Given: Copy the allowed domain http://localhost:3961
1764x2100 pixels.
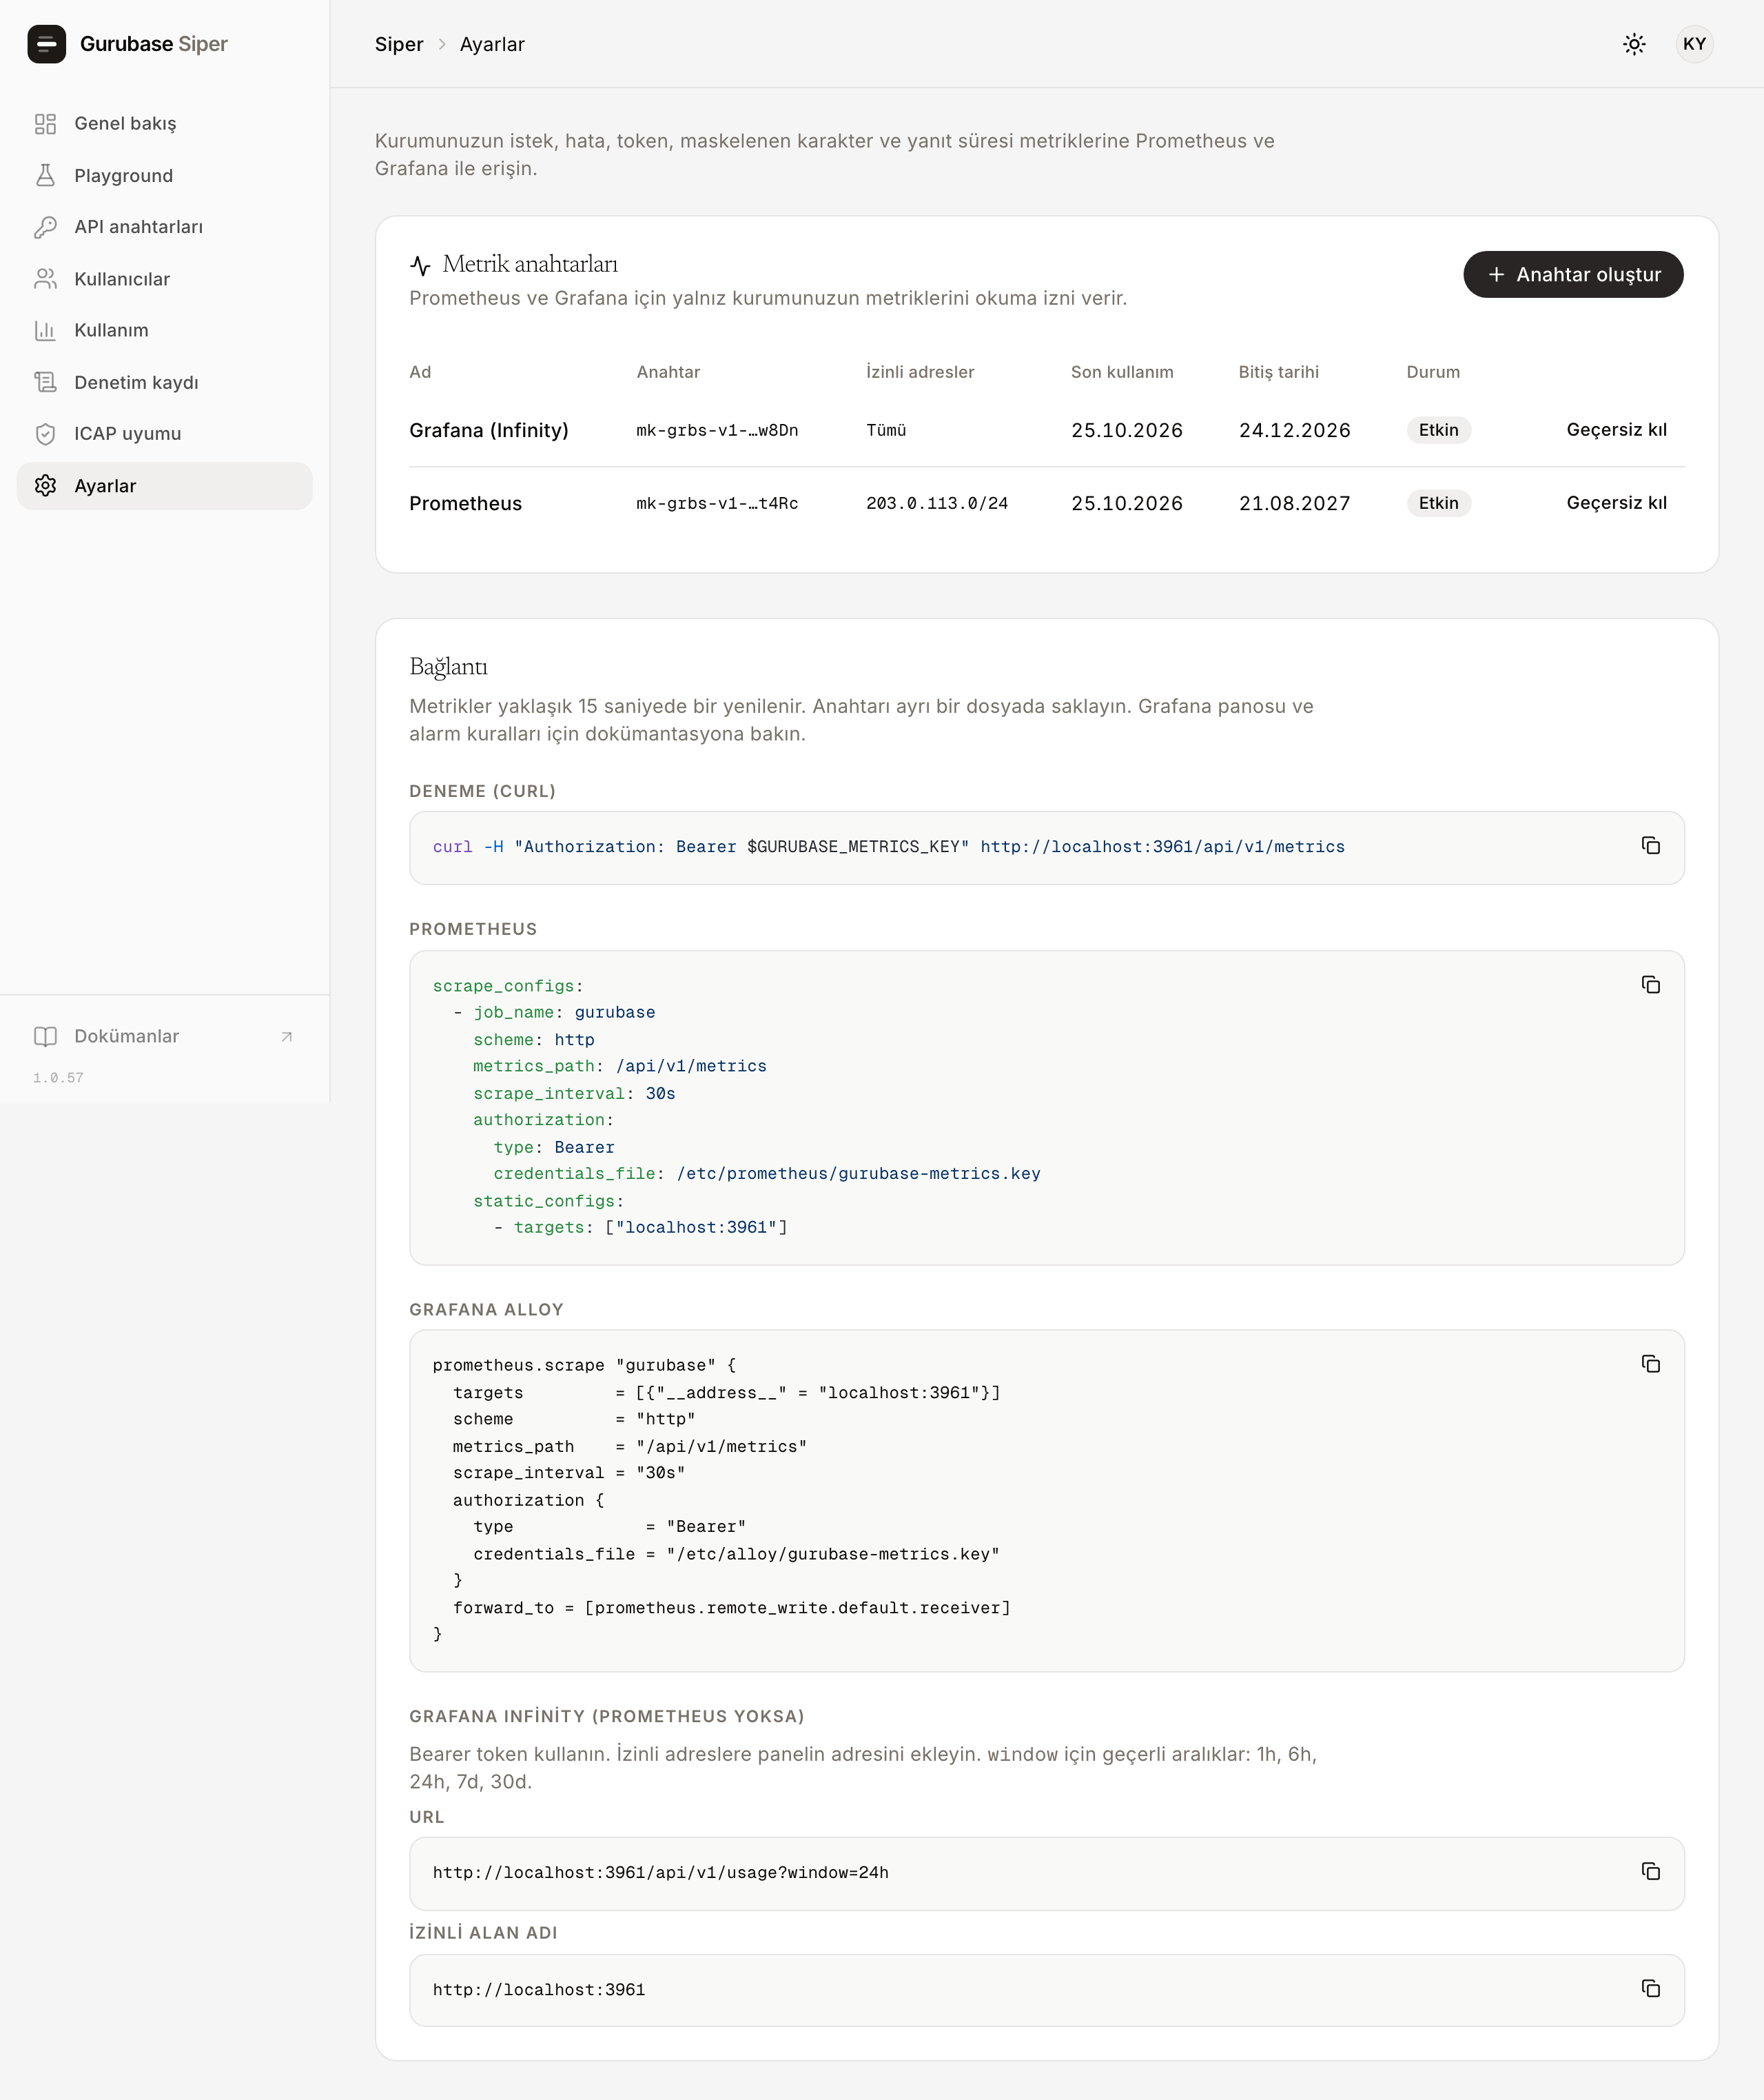Looking at the screenshot, I should (x=1651, y=1988).
